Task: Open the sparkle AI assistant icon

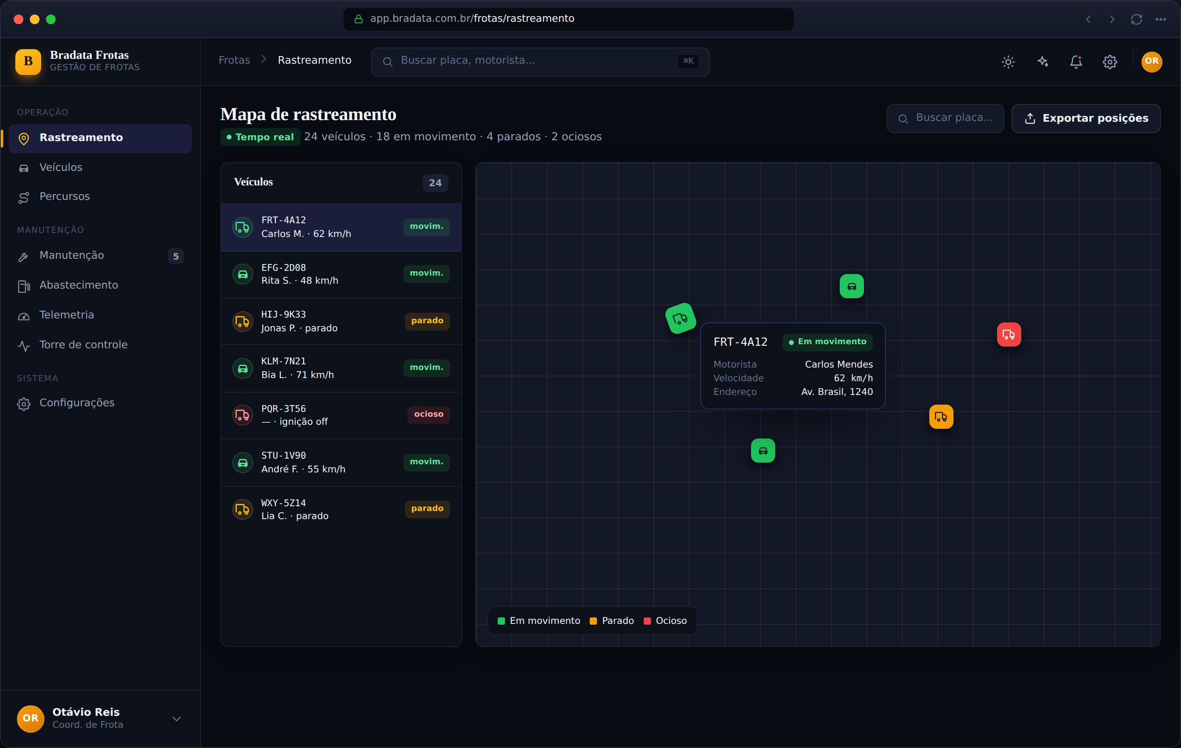Action: pyautogui.click(x=1042, y=62)
